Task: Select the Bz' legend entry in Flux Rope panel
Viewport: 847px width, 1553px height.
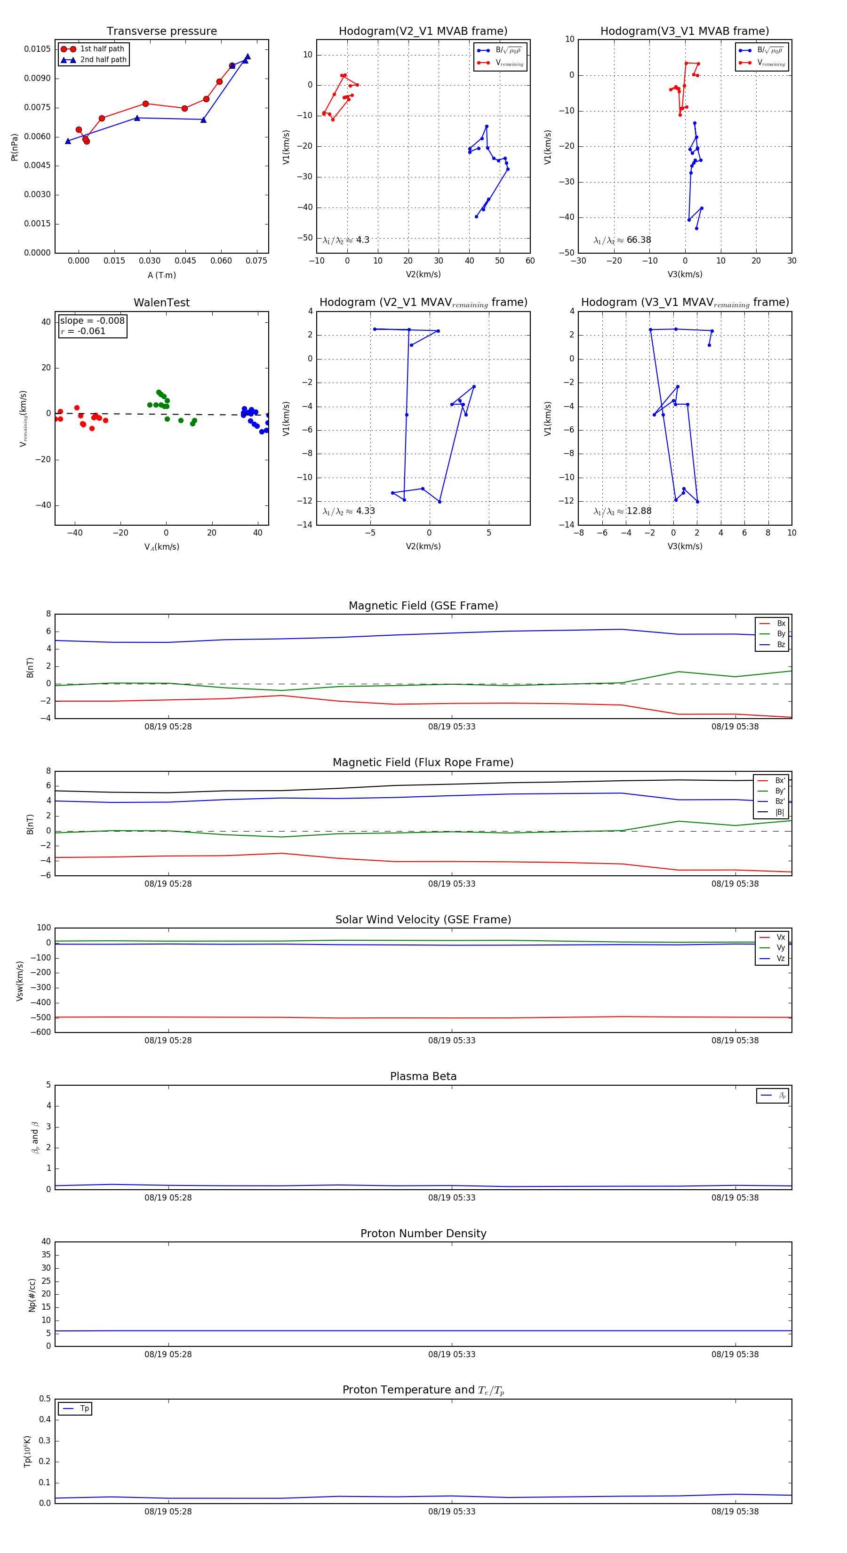Action: pyautogui.click(x=771, y=801)
